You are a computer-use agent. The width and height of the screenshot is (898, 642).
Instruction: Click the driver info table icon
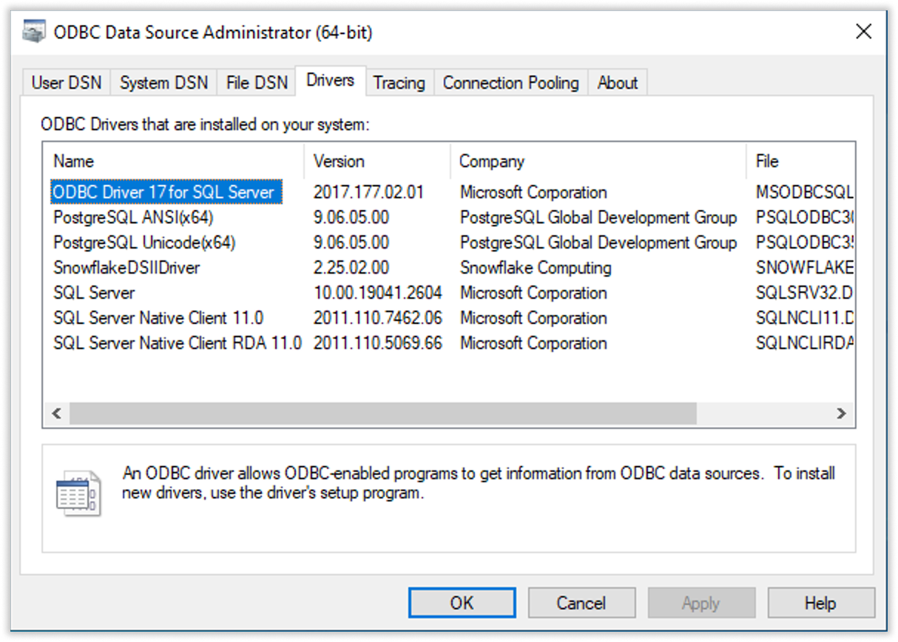pyautogui.click(x=78, y=493)
